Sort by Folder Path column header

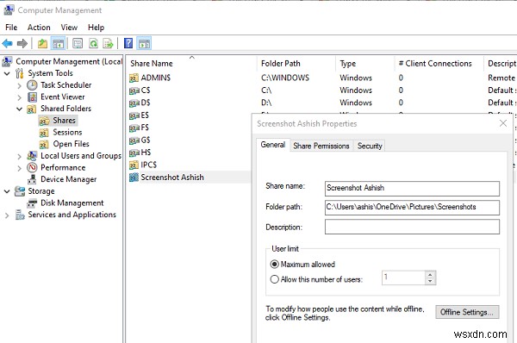pyautogui.click(x=296, y=63)
